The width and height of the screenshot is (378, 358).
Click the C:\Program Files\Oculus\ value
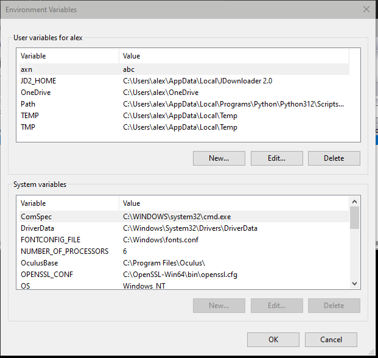pyautogui.click(x=164, y=263)
